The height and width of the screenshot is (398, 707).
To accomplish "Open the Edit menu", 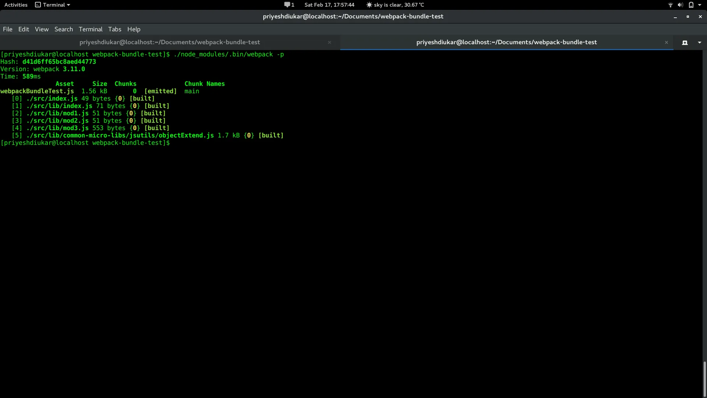I will point(24,29).
